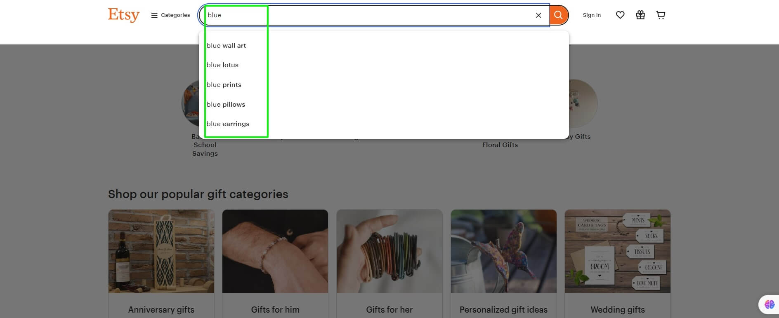The width and height of the screenshot is (779, 318).
Task: Select the "blue pillows" suggestion
Action: point(226,105)
